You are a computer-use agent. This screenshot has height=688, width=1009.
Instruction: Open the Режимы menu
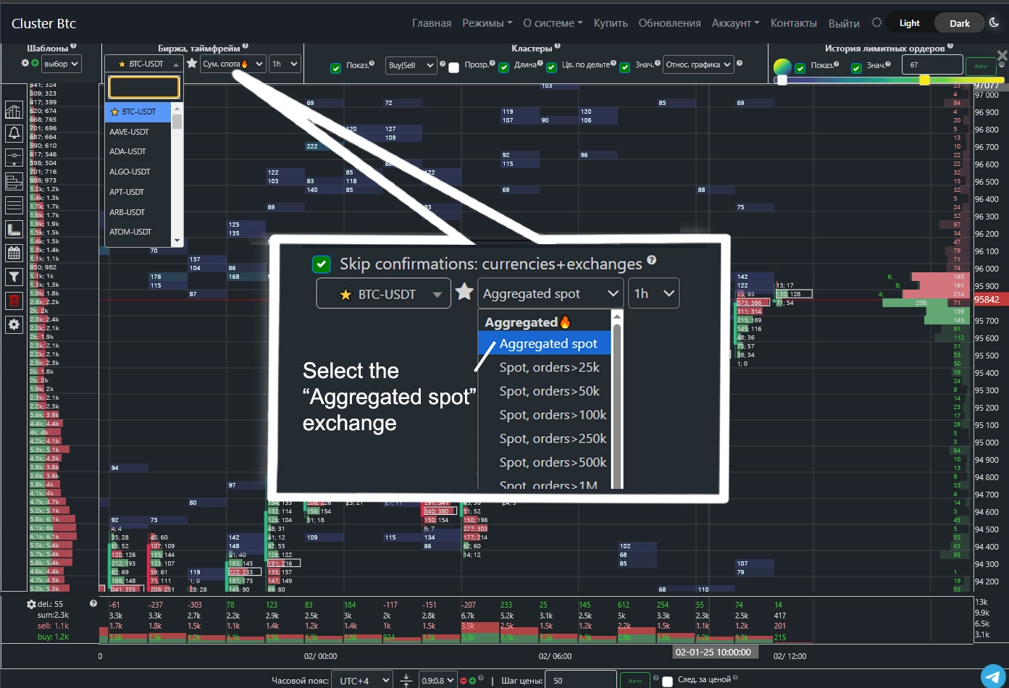coord(487,23)
